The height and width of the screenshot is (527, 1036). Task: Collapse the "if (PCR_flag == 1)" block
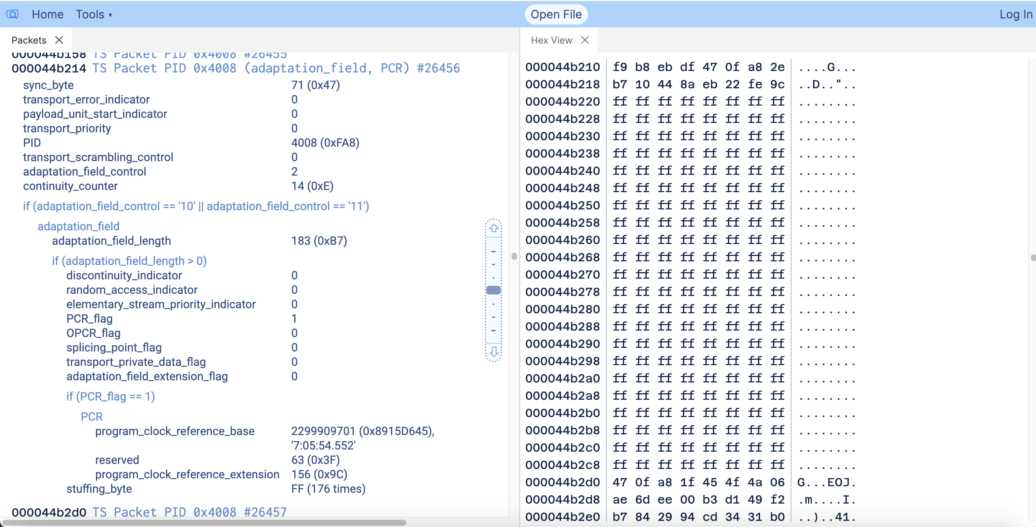111,397
